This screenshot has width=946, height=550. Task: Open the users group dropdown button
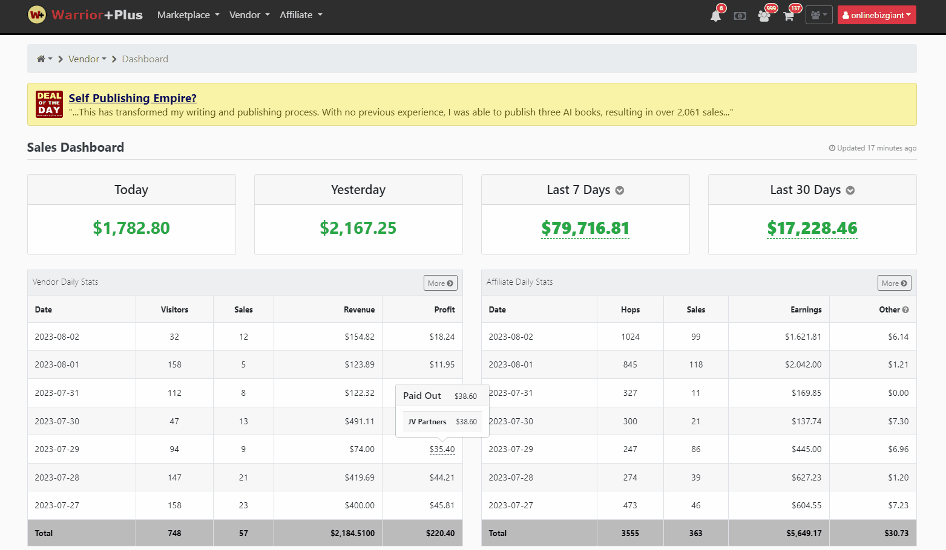[819, 15]
